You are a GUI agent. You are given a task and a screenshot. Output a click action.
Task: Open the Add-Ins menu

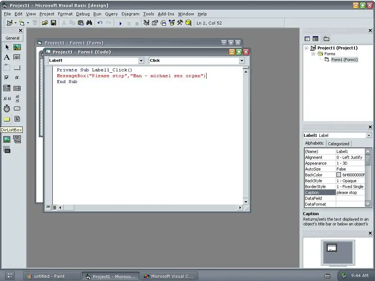[166, 14]
